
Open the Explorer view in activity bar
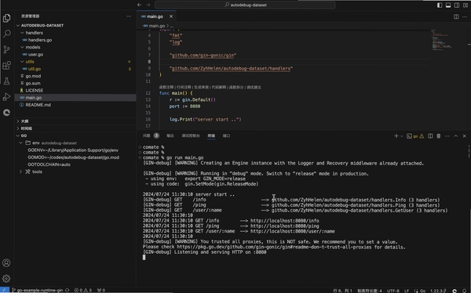pyautogui.click(x=6, y=18)
